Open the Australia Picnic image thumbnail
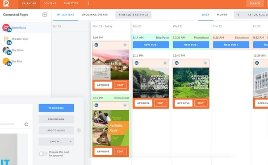This screenshot has width=268, height=165. pos(111,128)
